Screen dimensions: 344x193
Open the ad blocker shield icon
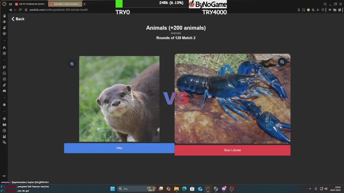pyautogui.click(x=308, y=10)
